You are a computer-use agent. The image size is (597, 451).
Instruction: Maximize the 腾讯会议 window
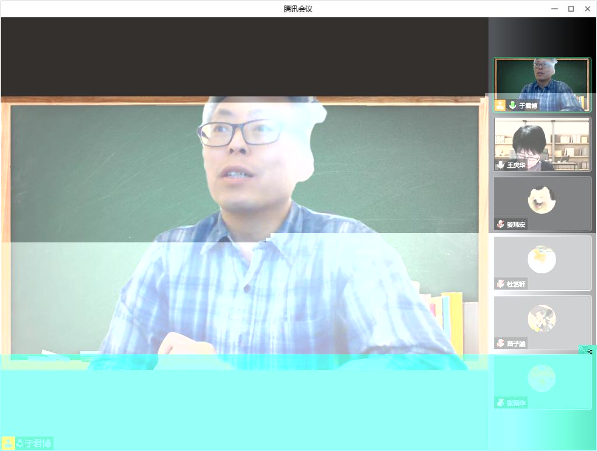point(571,9)
